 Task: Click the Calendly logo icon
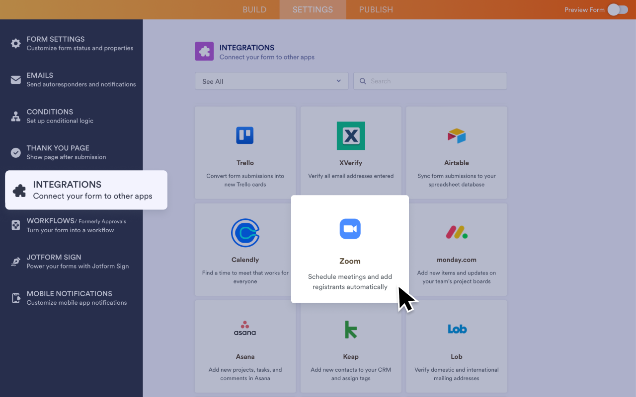[x=245, y=233]
